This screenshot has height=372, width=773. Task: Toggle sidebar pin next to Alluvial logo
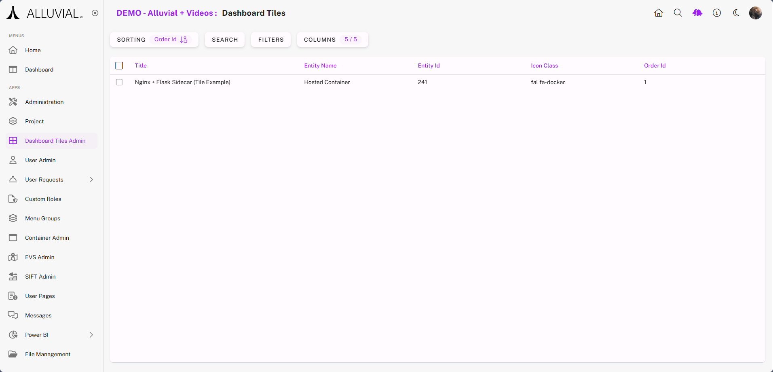coord(95,13)
